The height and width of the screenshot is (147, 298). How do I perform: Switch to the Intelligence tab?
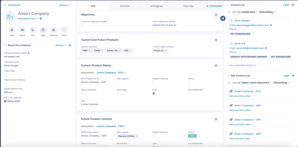156,6
